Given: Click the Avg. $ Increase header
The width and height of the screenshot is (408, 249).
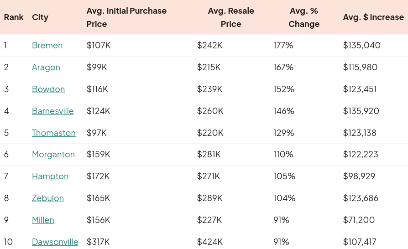Looking at the screenshot, I should click(x=373, y=17).
